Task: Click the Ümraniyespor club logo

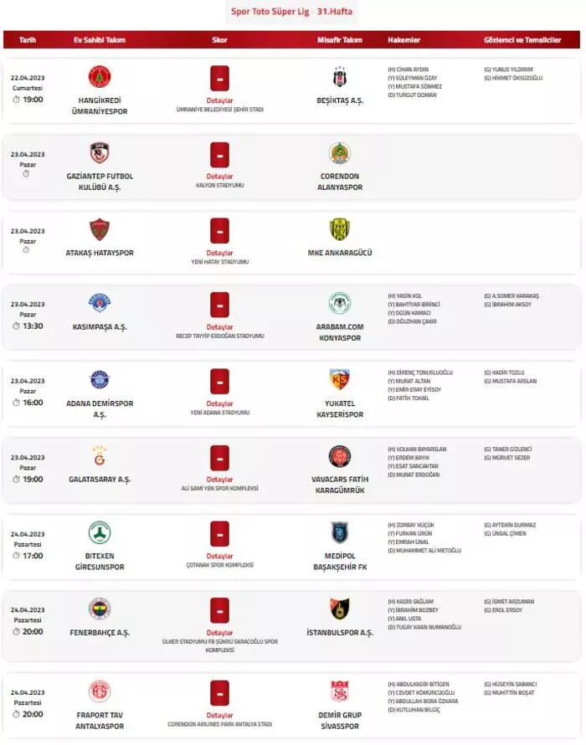Action: 100,77
